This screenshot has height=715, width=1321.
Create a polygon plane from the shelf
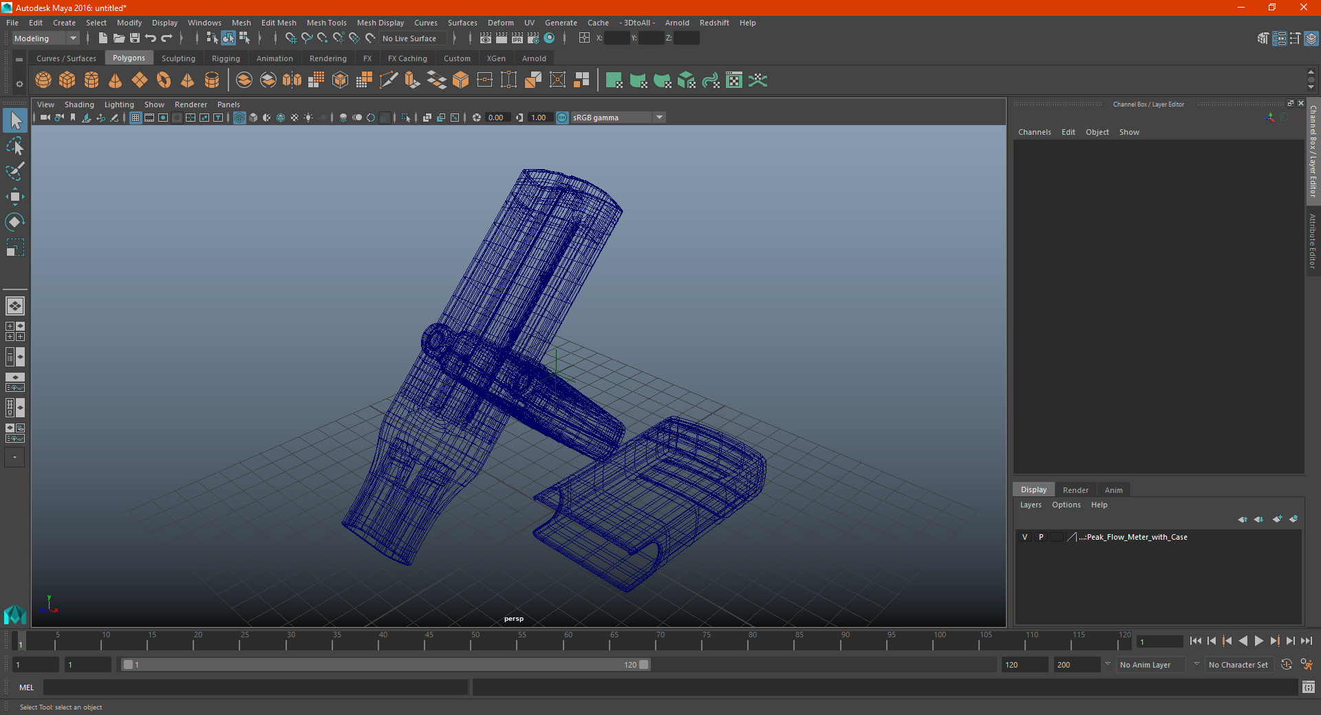(140, 80)
